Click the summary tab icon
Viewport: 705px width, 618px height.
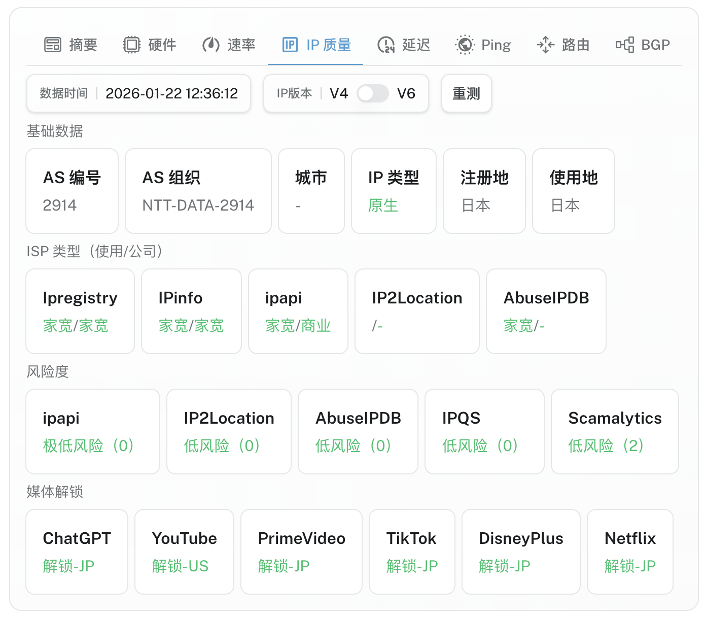[53, 45]
